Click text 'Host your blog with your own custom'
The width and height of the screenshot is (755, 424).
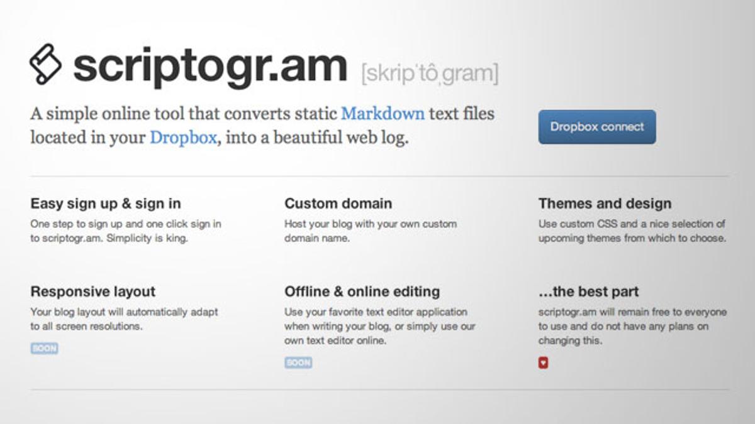point(371,224)
